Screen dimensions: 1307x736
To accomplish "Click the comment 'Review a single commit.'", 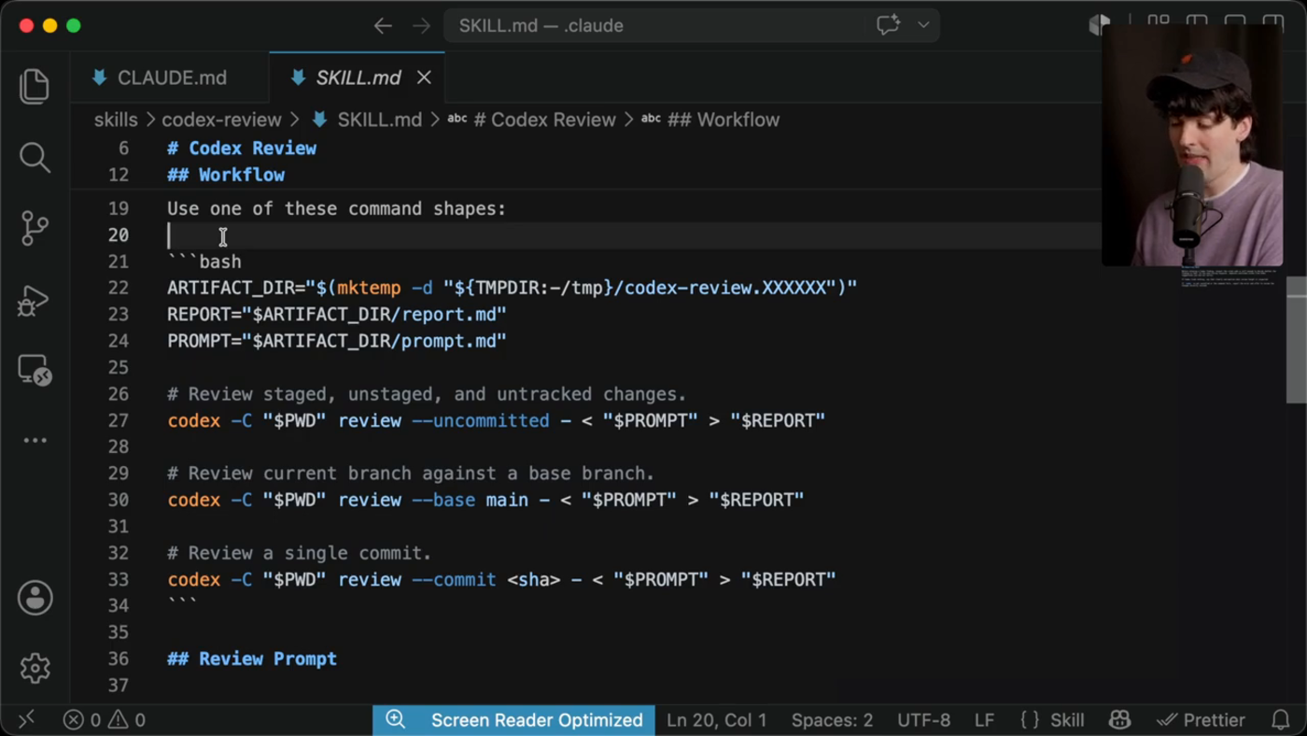I will pyautogui.click(x=299, y=553).
